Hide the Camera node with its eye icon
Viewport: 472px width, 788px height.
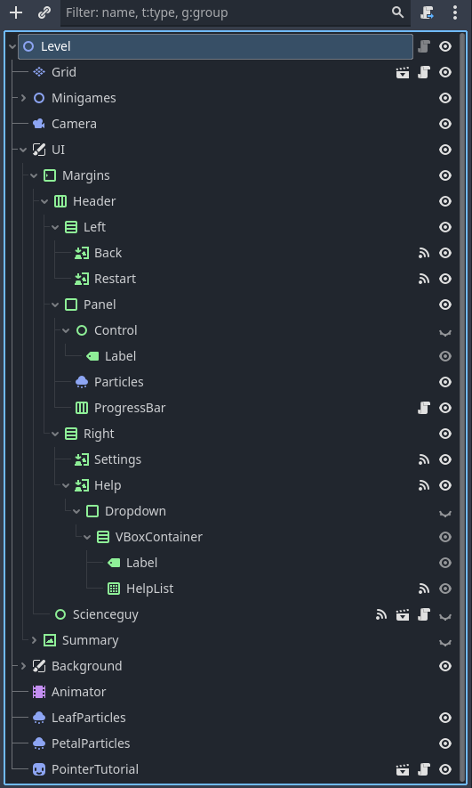(x=445, y=124)
